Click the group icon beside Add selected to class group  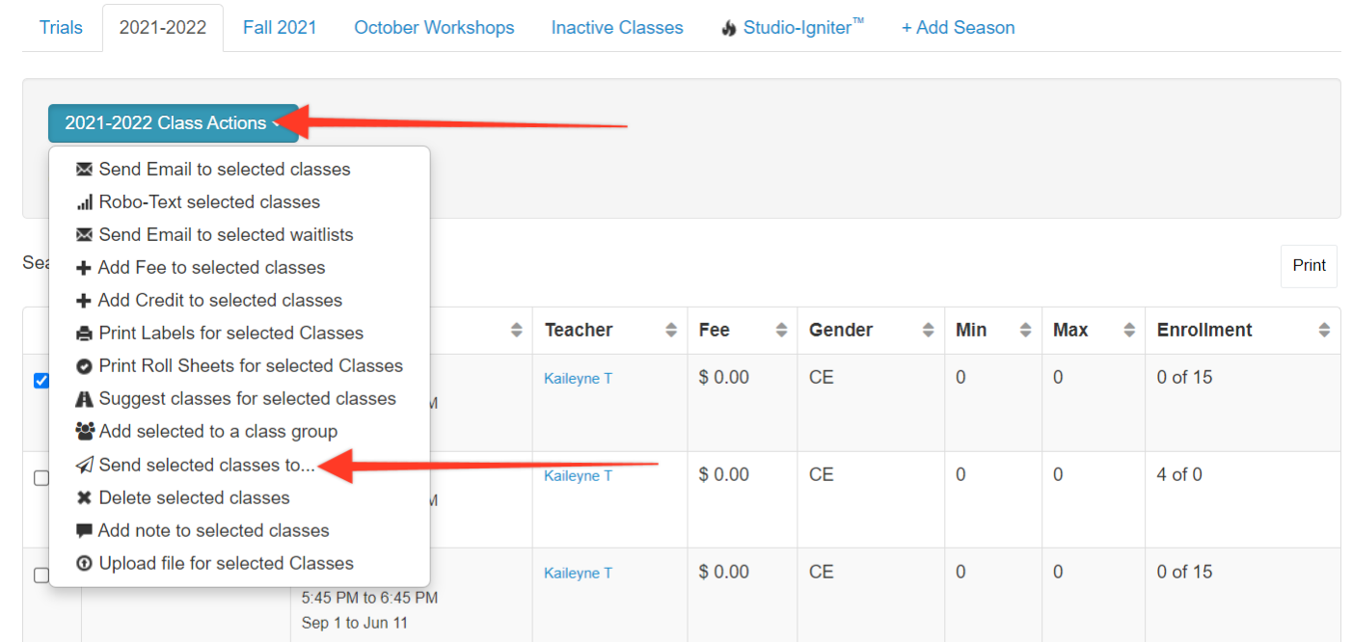point(84,432)
